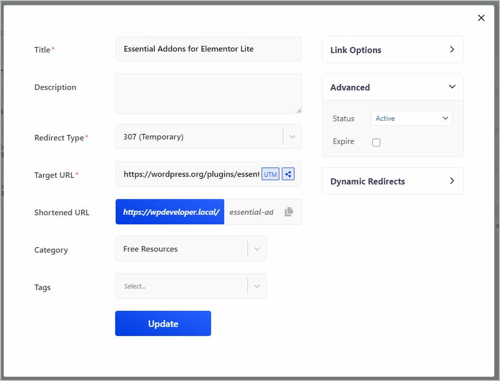Click the Category label
The image size is (500, 381).
click(51, 250)
